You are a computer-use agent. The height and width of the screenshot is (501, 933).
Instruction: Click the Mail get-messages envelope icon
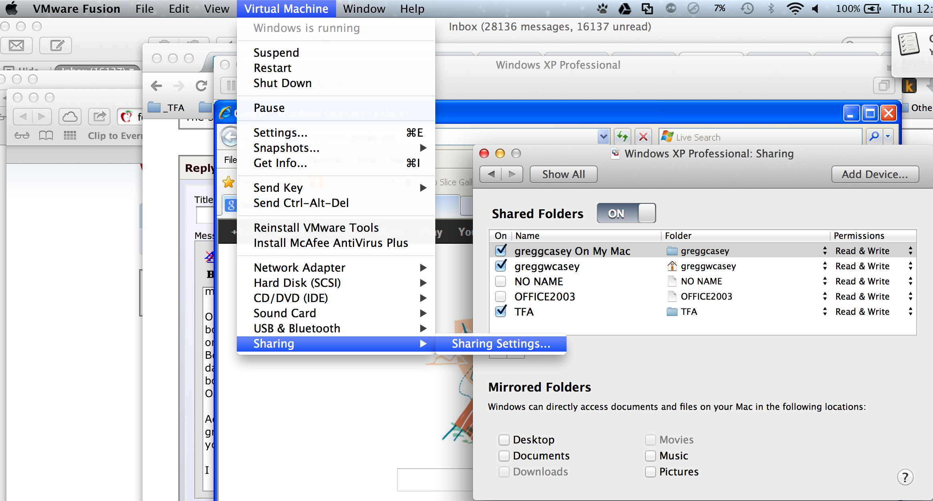[16, 46]
